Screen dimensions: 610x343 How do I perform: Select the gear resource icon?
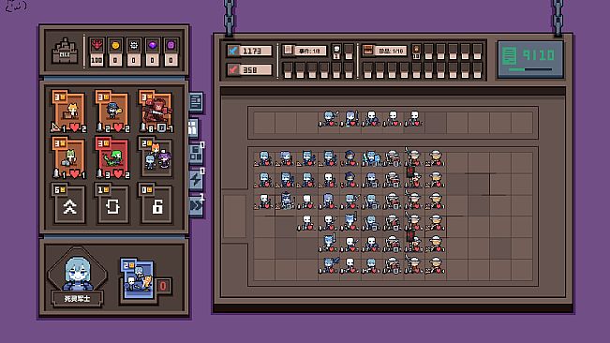(x=134, y=45)
